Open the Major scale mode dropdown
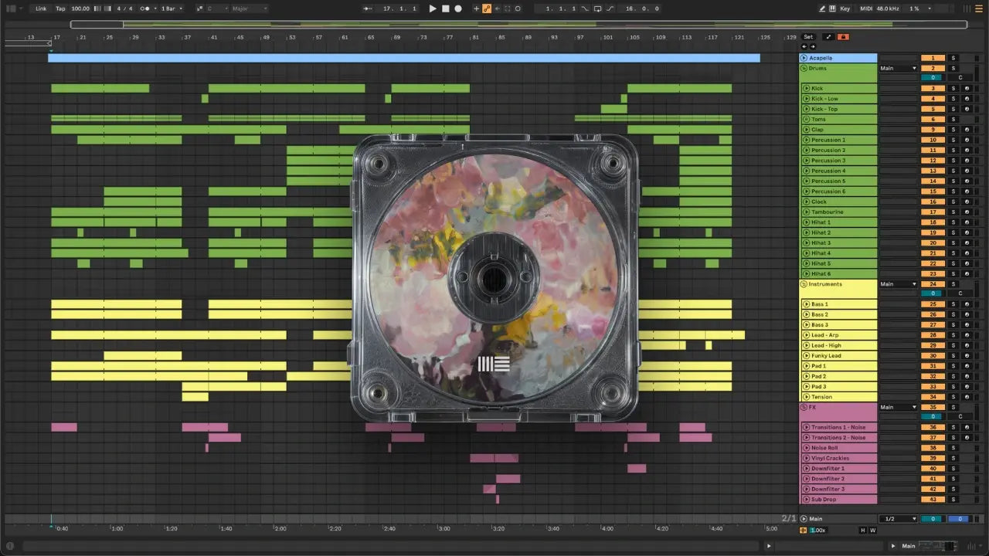The height and width of the screenshot is (556, 989). (250, 8)
